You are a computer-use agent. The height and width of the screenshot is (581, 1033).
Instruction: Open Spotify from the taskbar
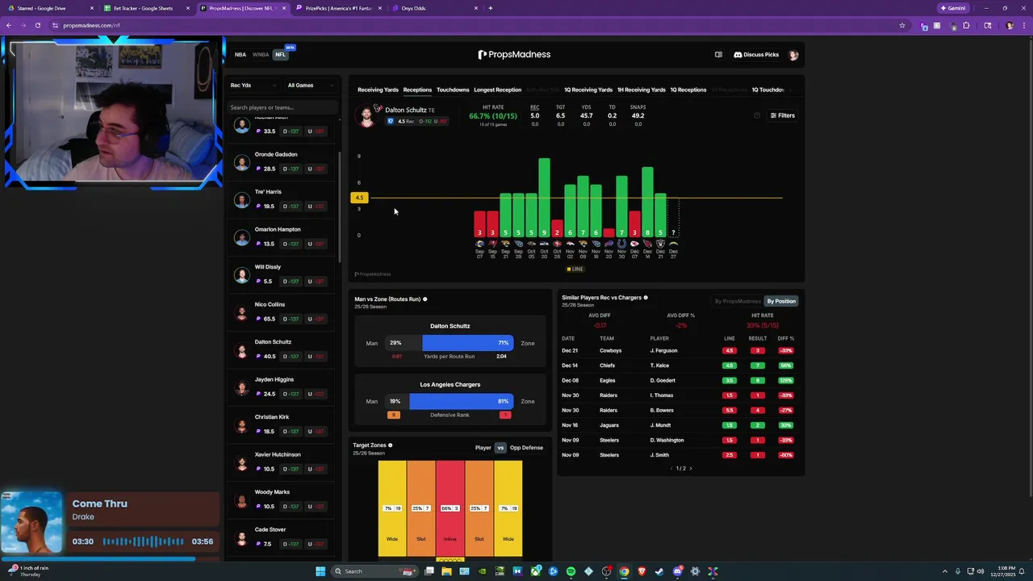click(571, 571)
